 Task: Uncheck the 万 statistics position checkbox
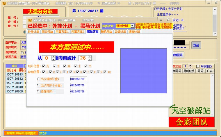[x=44, y=66]
